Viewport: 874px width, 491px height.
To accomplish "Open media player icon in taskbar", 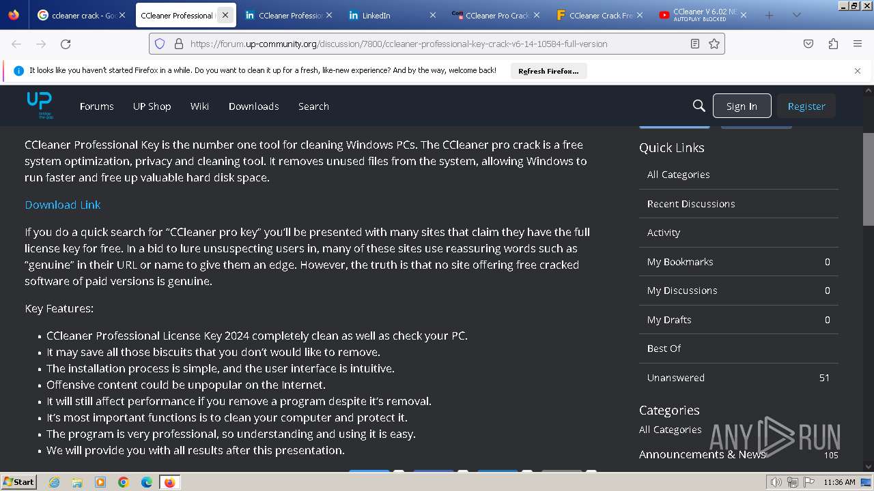I will 100,482.
